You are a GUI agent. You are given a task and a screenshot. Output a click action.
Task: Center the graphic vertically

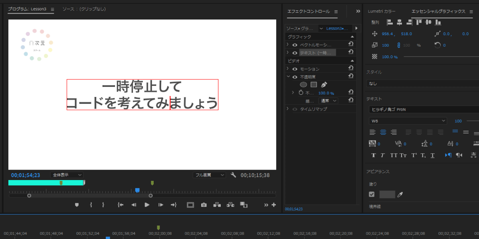click(x=429, y=22)
